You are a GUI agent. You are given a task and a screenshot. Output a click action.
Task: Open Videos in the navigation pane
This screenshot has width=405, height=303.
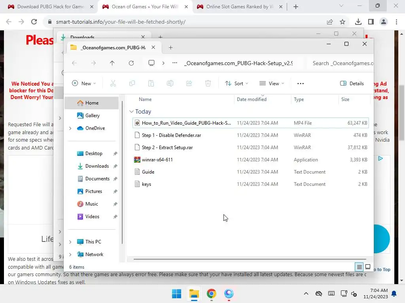pyautogui.click(x=91, y=217)
